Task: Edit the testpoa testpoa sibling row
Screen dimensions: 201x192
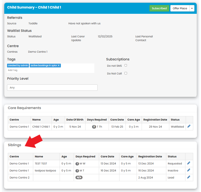Action: click(x=189, y=170)
